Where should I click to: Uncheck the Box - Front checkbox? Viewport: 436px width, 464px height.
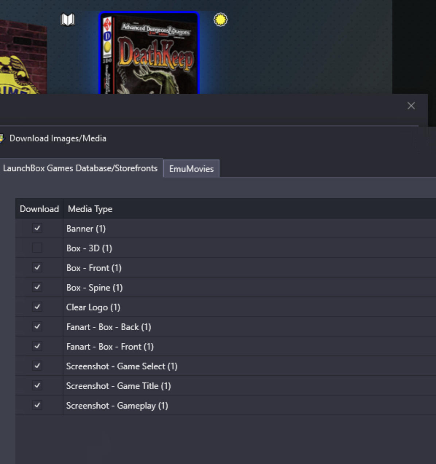pyautogui.click(x=37, y=268)
